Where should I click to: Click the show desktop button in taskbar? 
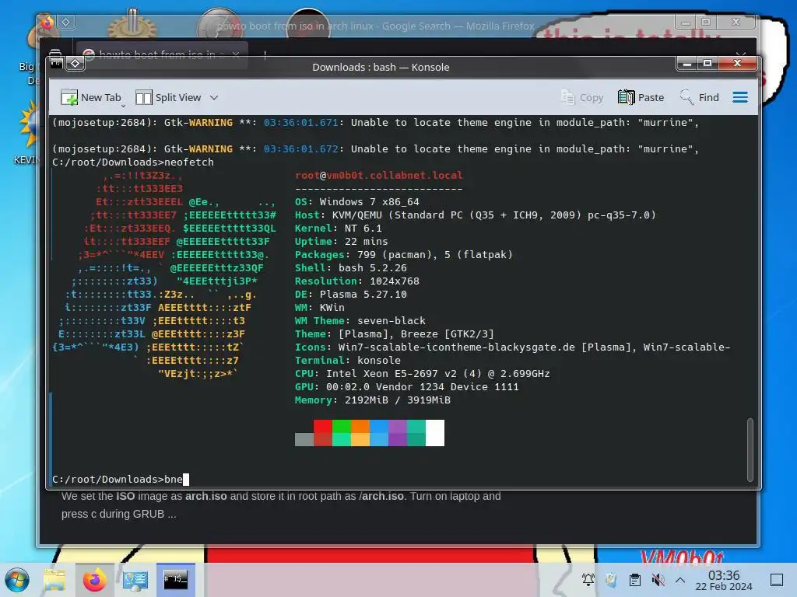pyautogui.click(x=777, y=580)
